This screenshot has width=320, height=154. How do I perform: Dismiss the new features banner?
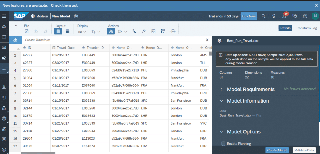316,5
